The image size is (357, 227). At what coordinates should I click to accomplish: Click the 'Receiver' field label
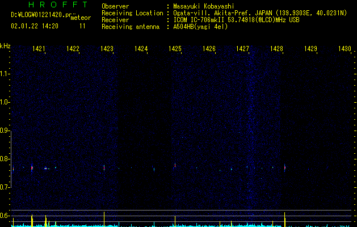(x=115, y=20)
